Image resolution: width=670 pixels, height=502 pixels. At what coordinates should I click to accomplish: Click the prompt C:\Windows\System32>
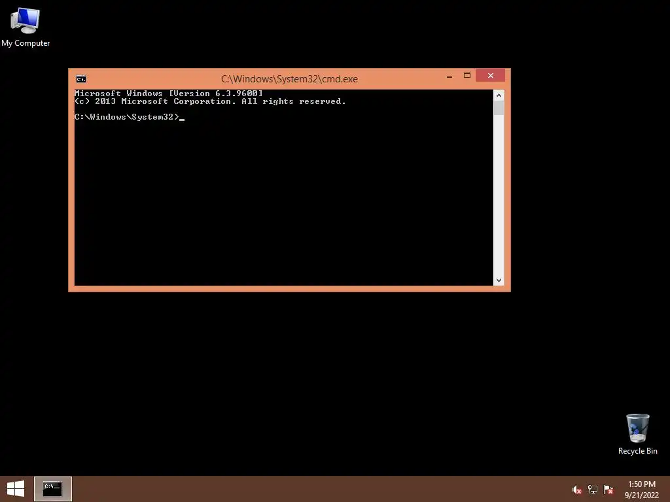point(126,117)
